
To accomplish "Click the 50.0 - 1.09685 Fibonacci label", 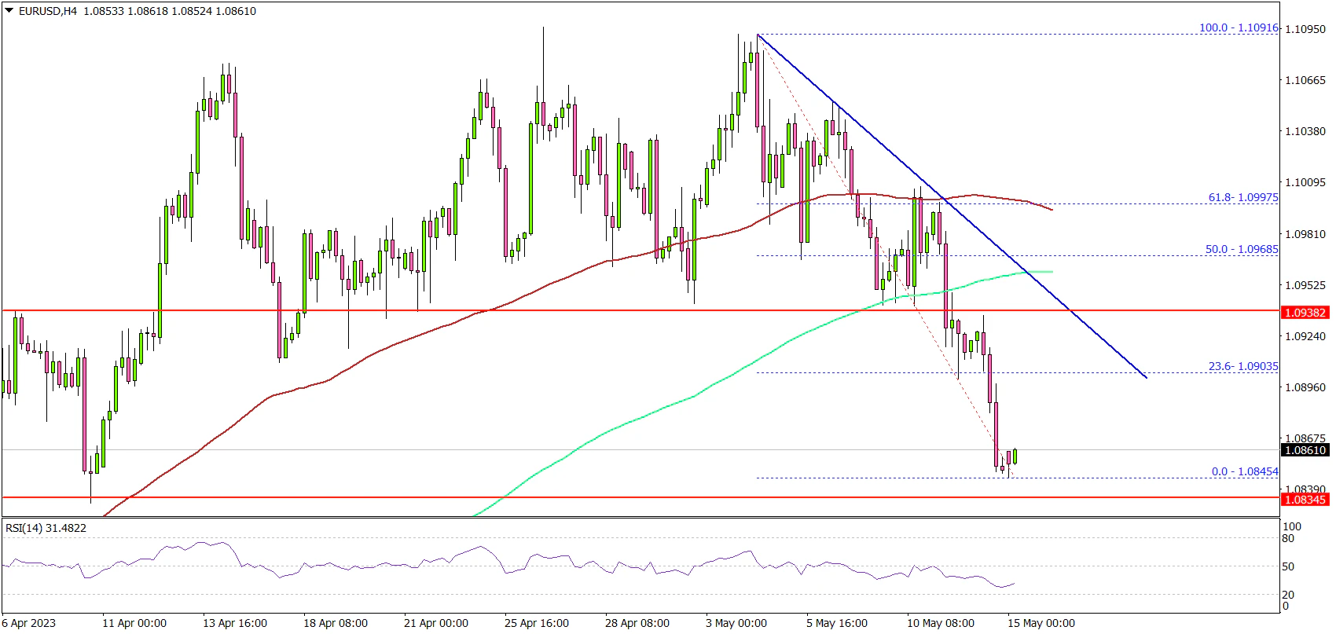I will coord(1241,249).
